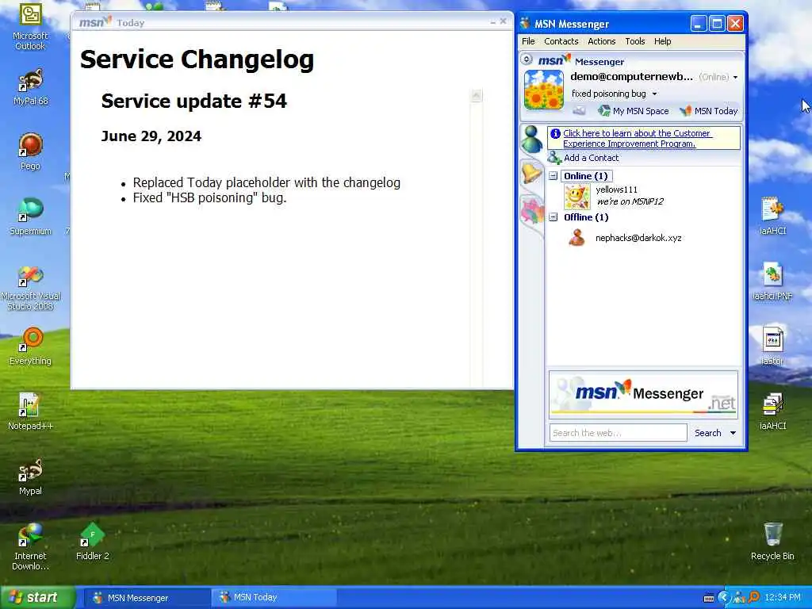Select the contacts buddy tab
The width and height of the screenshot is (812, 609).
click(531, 139)
